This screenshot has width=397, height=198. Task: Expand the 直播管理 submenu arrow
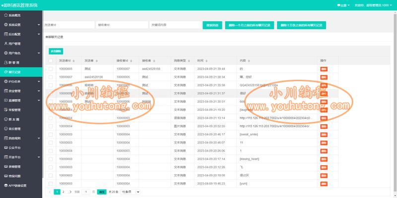coord(39,100)
